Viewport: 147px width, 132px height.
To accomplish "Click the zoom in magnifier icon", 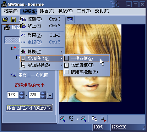I will coord(62,119).
